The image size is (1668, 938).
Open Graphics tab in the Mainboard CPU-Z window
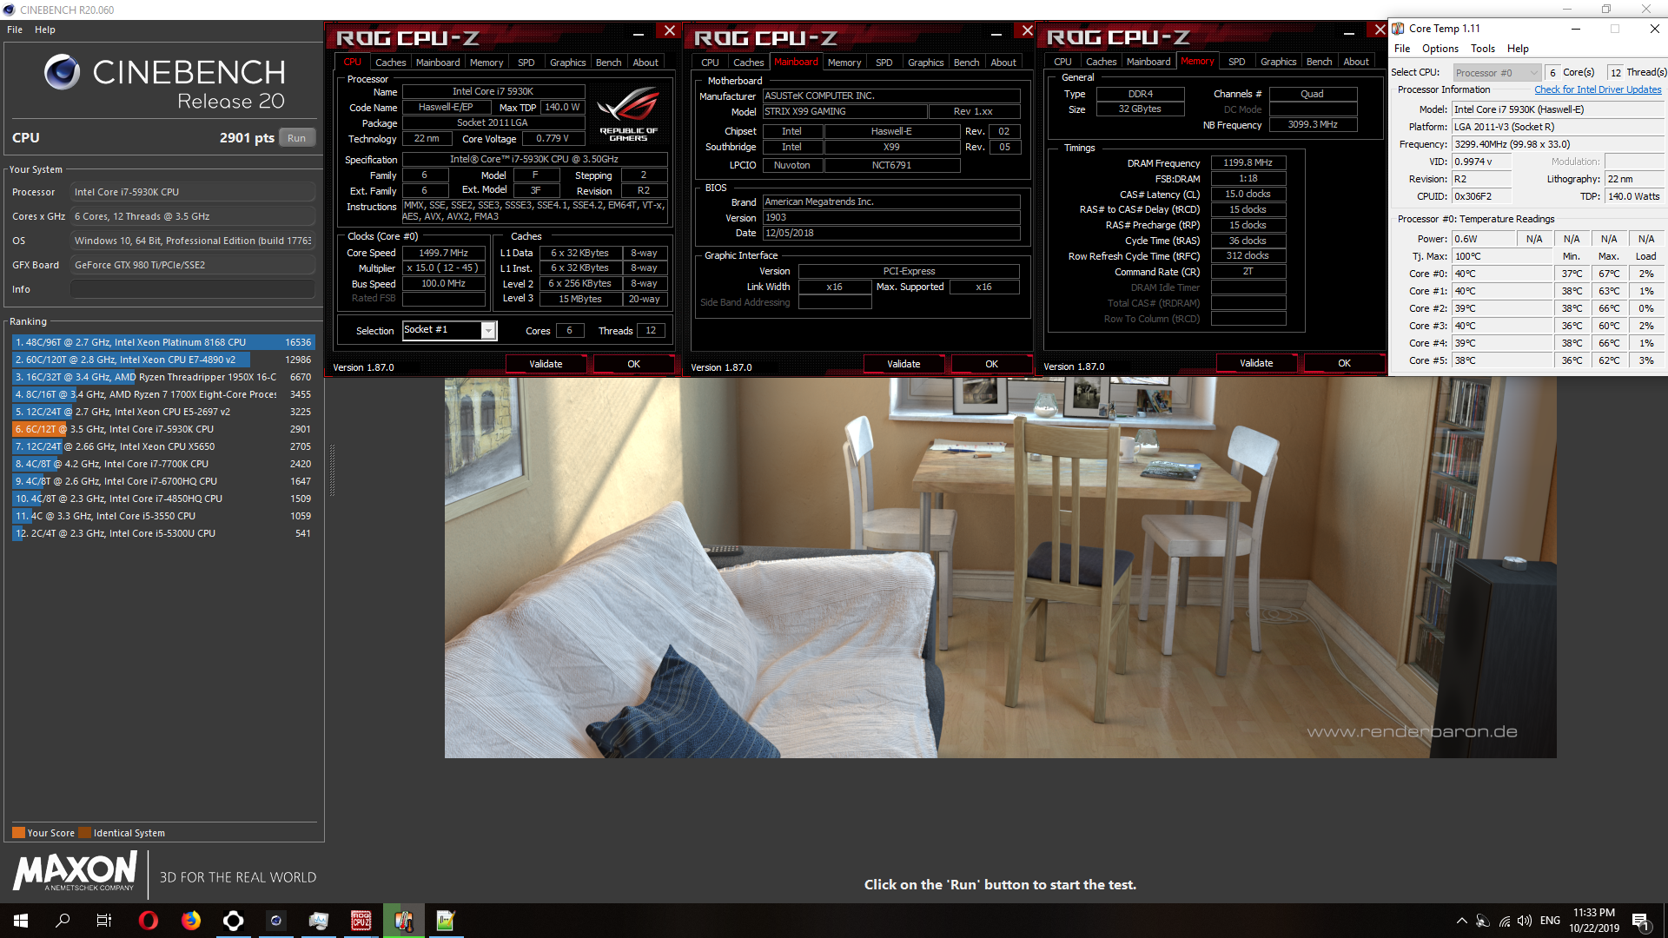(925, 63)
